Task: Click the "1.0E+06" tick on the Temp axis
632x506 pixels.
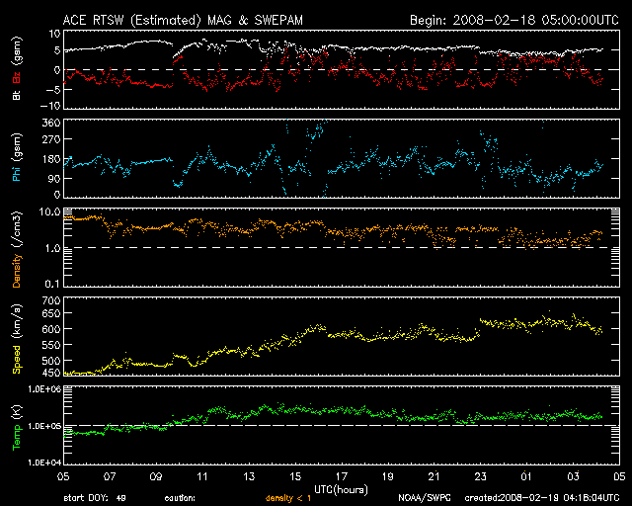Action: point(43,389)
